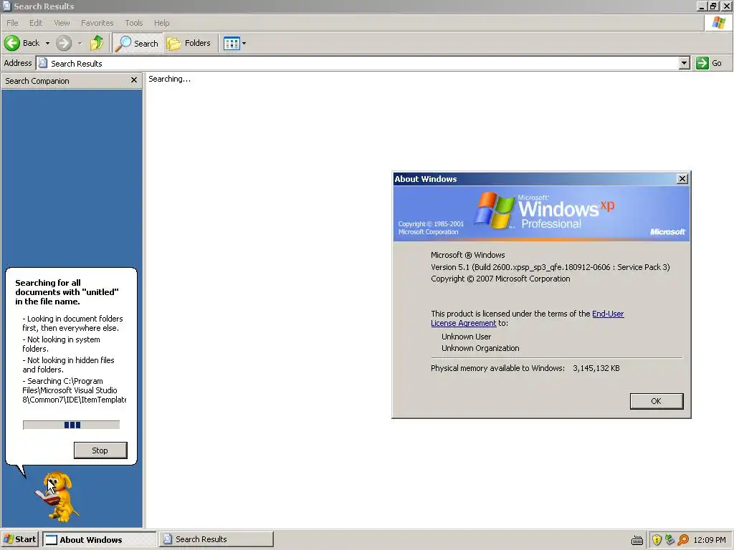Click the search progress bar
Screen dimensions: 734x550
click(x=71, y=425)
